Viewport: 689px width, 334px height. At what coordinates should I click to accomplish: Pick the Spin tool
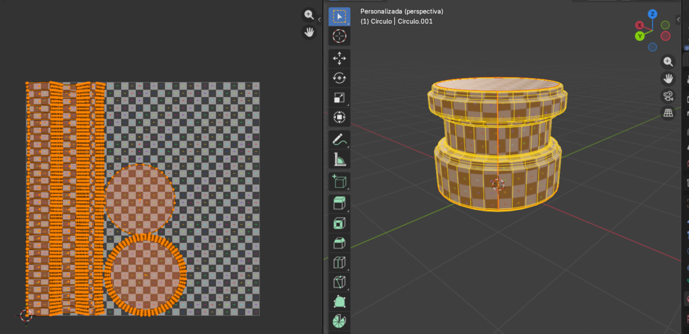point(339,321)
